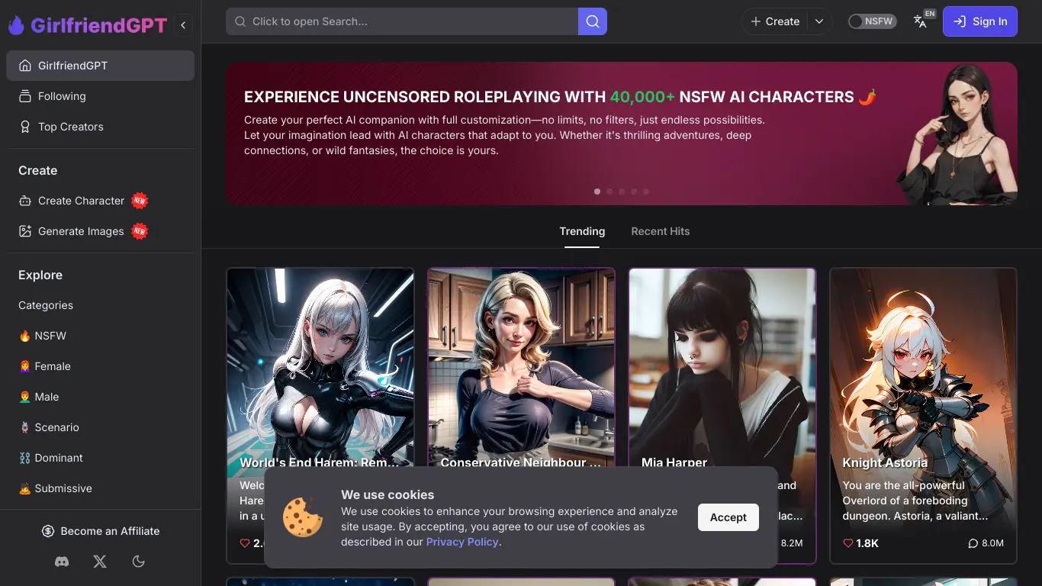
Task: Select the first banner carousel dot
Action: [x=597, y=192]
